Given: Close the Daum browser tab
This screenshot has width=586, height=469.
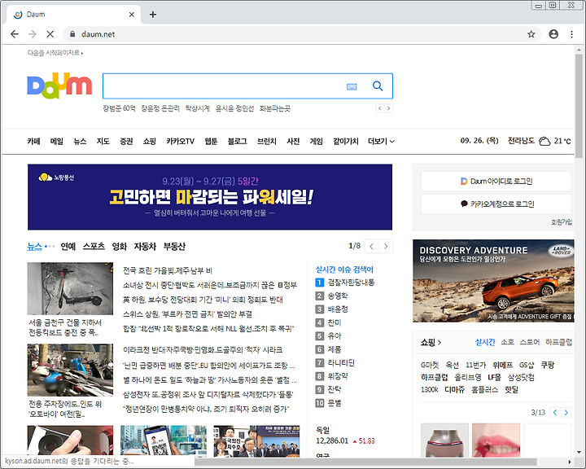Looking at the screenshot, I should coord(132,15).
